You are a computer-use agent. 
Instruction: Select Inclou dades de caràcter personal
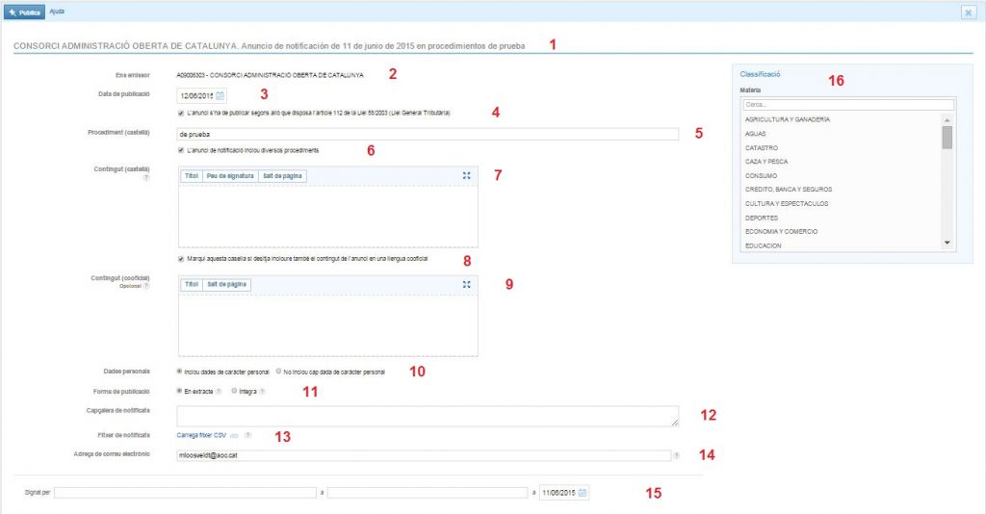click(180, 372)
